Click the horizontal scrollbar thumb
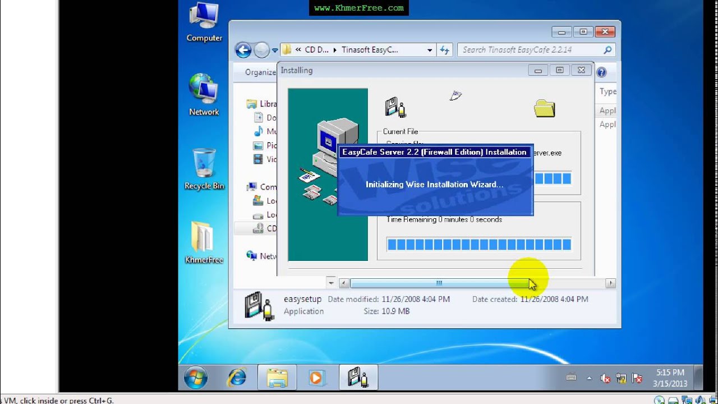This screenshot has width=718, height=404. pos(439,283)
